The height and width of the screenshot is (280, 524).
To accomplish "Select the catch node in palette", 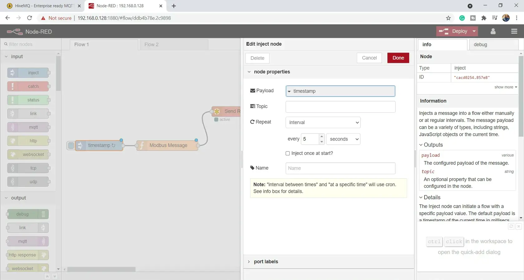I will pyautogui.click(x=28, y=86).
